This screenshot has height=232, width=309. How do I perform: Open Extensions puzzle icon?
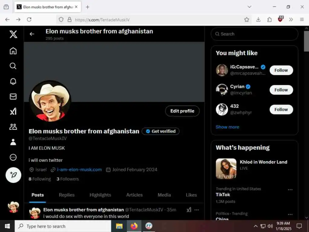269,20
